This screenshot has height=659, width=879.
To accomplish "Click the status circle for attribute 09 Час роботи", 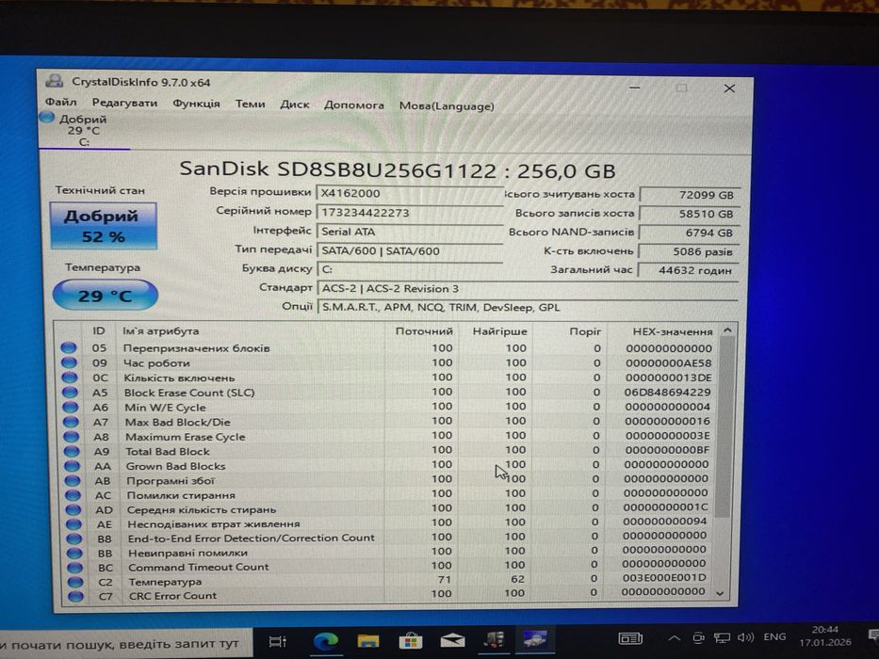I will 69,362.
